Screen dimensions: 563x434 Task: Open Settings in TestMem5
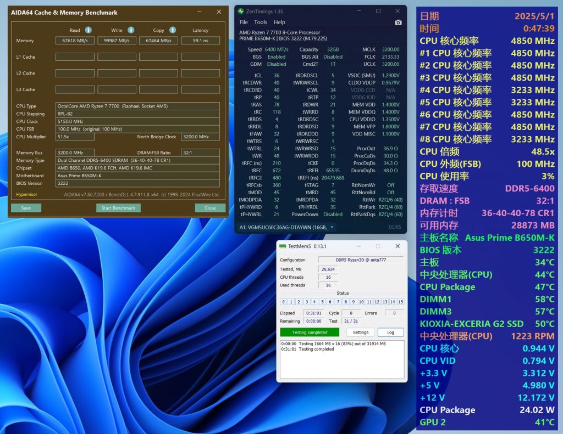coord(361,332)
